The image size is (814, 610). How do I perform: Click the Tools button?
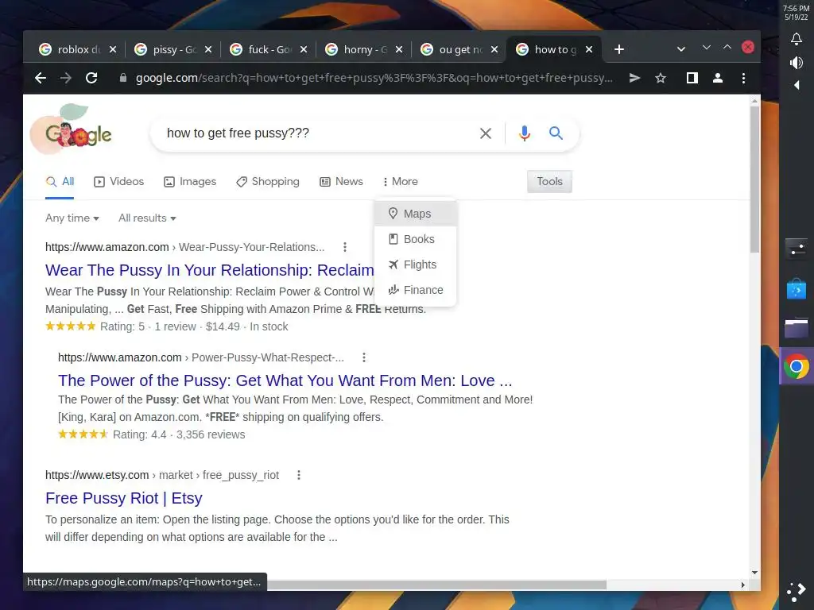tap(550, 182)
